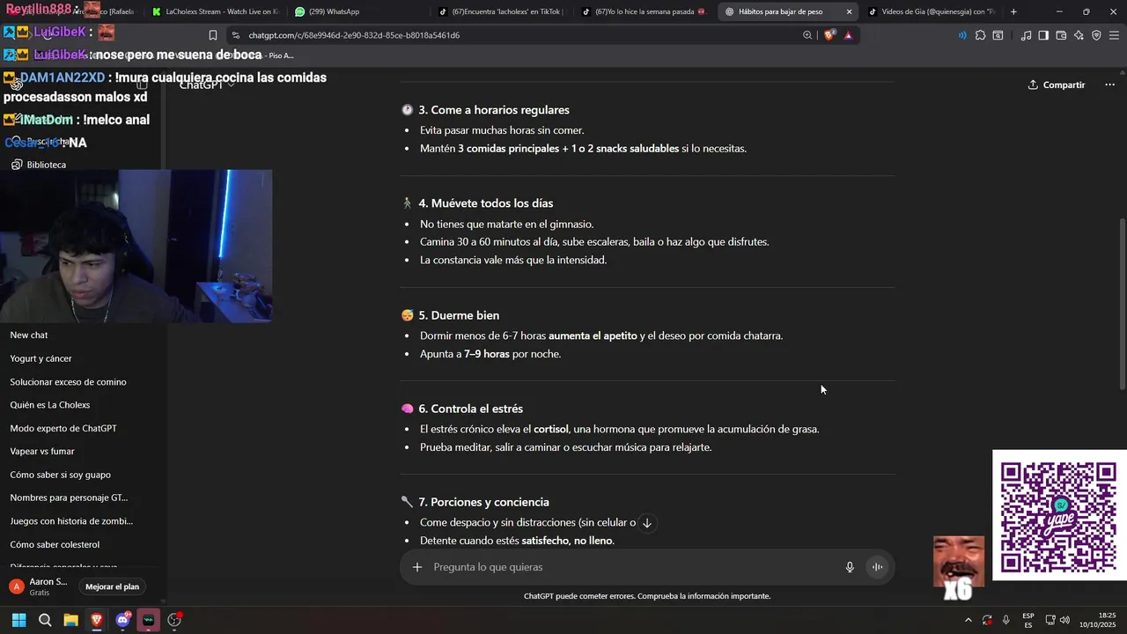Viewport: 1127px width, 634px height.
Task: Open the volume speaker tray icon
Action: click(x=1065, y=620)
